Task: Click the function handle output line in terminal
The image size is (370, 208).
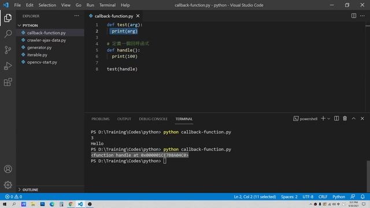Action: [140, 155]
